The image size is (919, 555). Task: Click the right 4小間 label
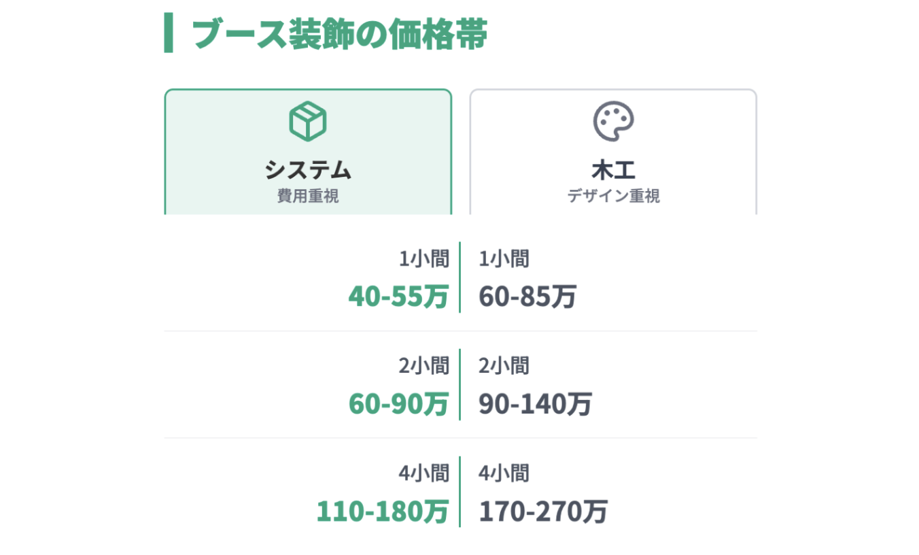pos(504,473)
